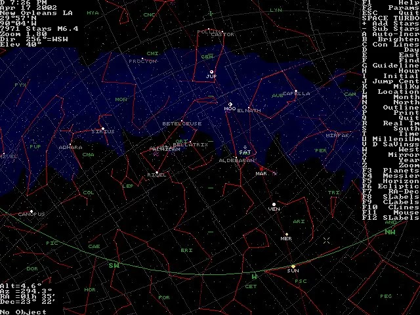This screenshot has height=315, width=420.
Task: Toggle F4 Messier objects
Action: point(391,176)
